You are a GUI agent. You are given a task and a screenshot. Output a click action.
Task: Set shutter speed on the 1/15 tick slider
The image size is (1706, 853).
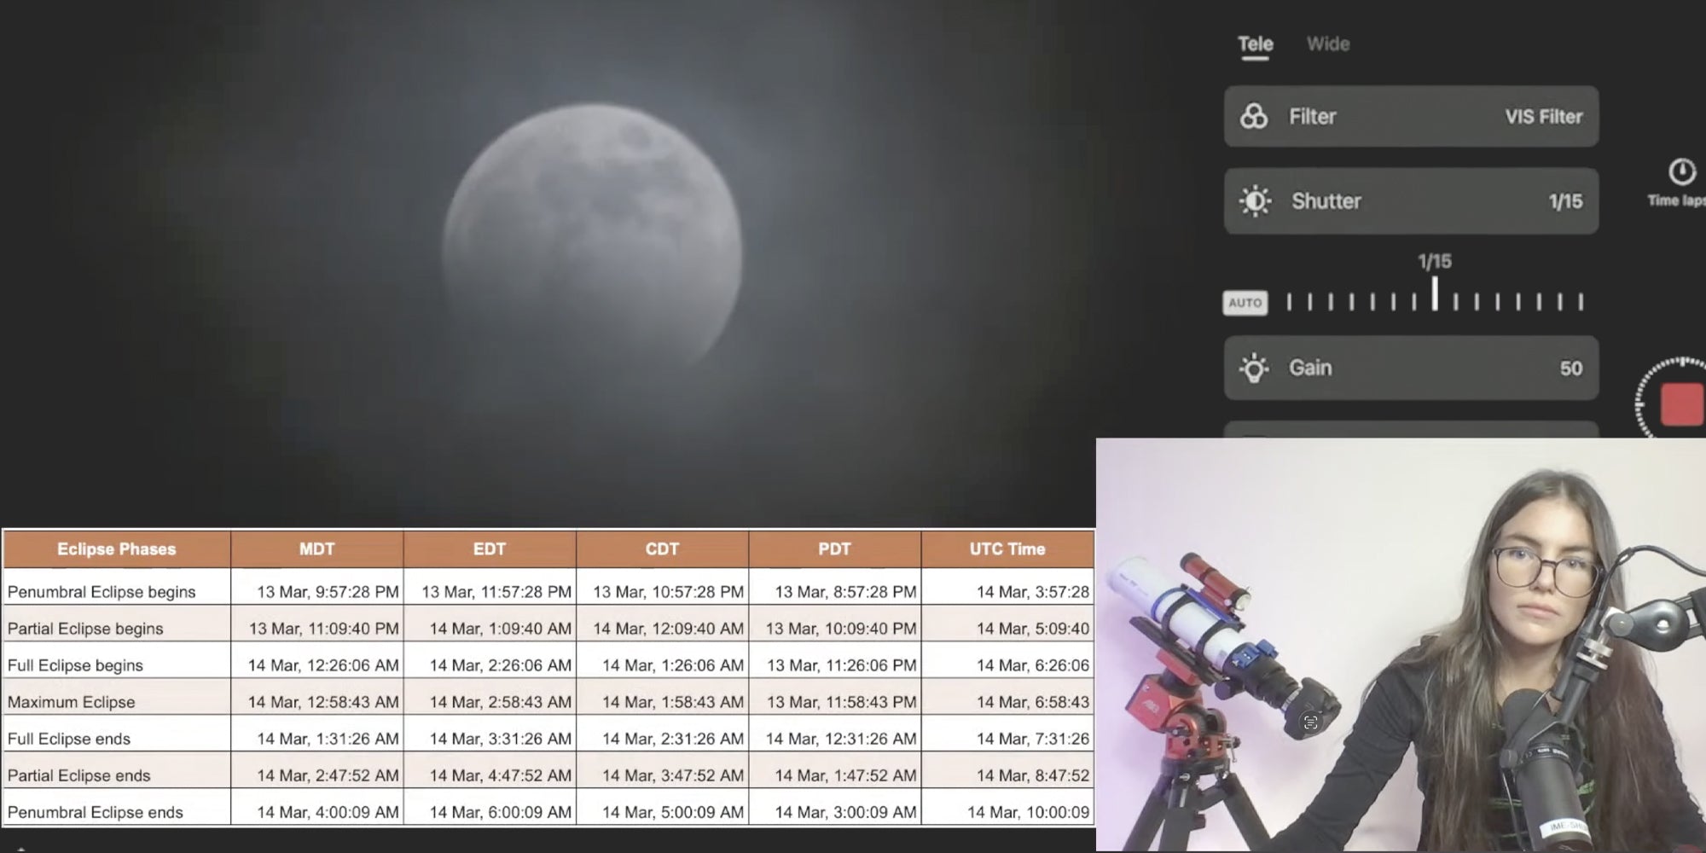1437,299
